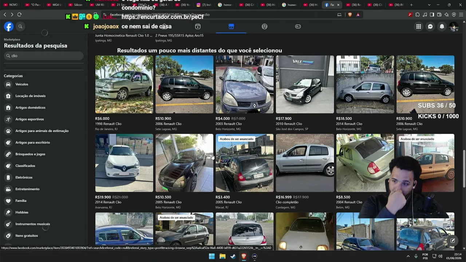Open Facebook search magnifier icon
This screenshot has height=262, width=466.
point(20,27)
